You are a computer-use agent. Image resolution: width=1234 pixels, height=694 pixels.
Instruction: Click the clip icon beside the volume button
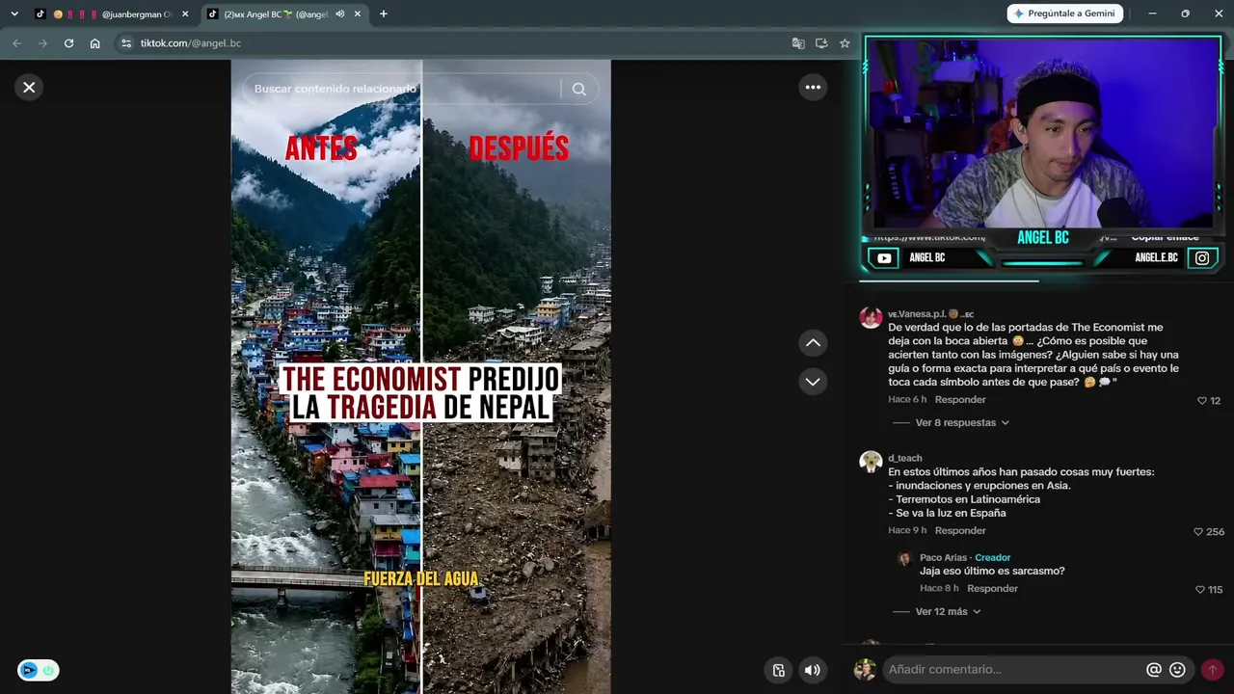pos(779,671)
